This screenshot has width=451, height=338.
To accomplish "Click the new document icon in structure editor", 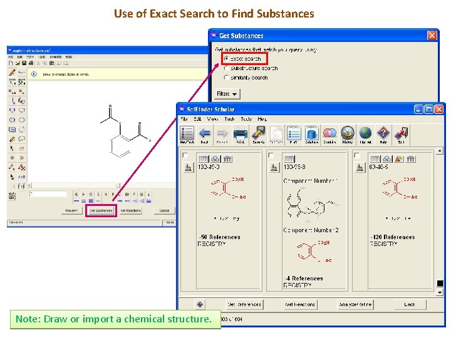I will tap(11, 63).
